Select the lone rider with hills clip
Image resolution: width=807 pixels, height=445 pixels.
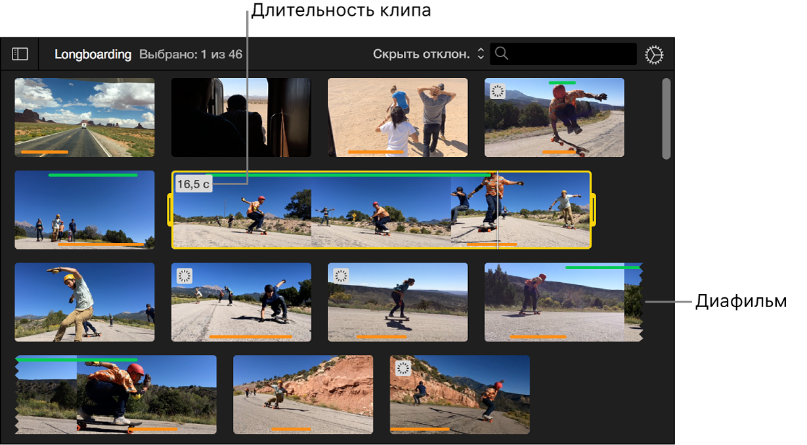pos(398,303)
